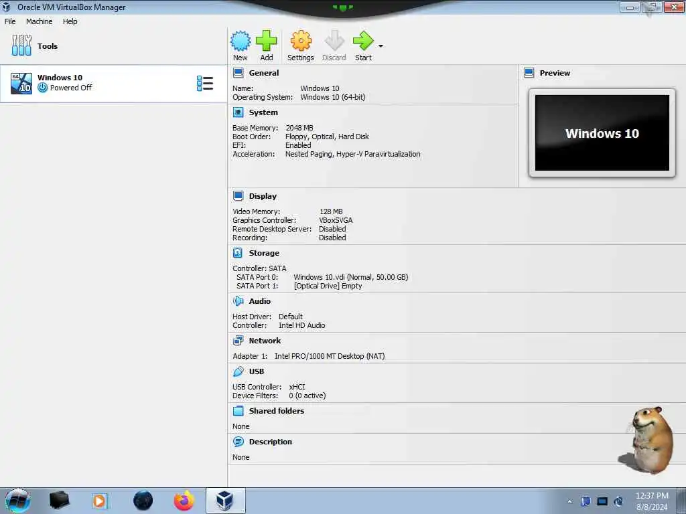Start the VM with the green arrow
This screenshot has width=686, height=514.
[x=363, y=41]
